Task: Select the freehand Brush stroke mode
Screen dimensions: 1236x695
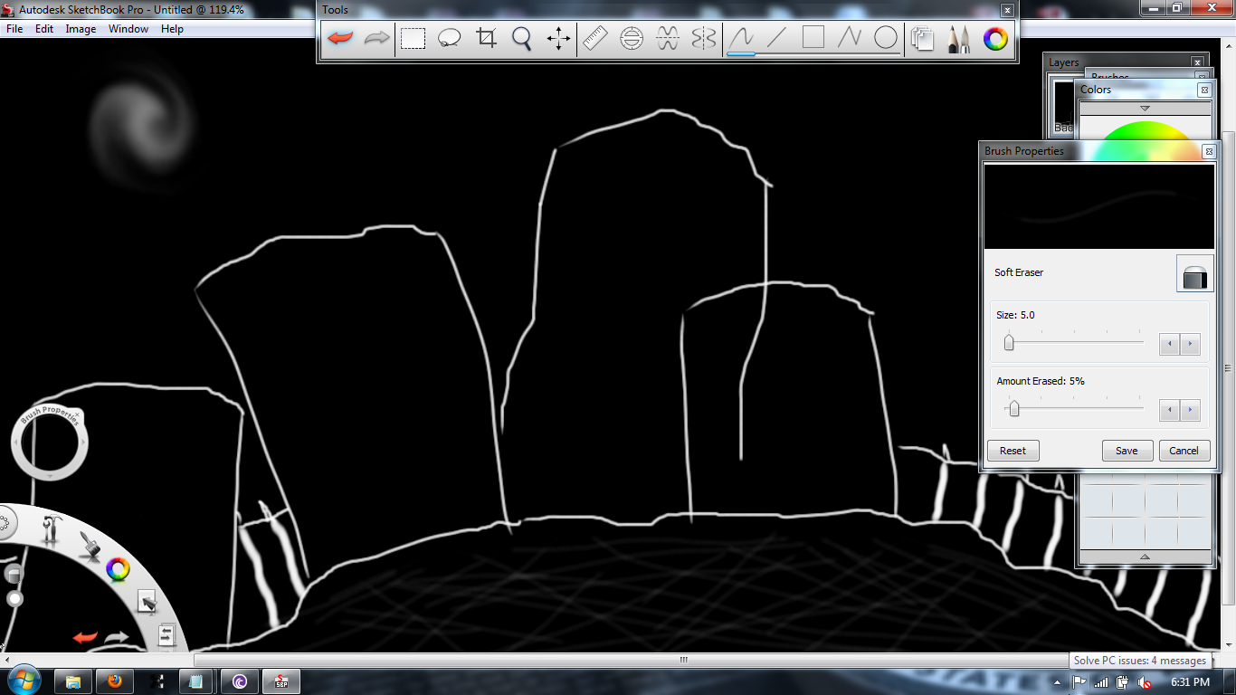Action: click(x=742, y=38)
